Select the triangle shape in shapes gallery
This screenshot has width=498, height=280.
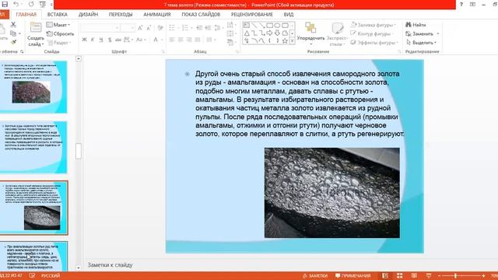[x=247, y=33]
